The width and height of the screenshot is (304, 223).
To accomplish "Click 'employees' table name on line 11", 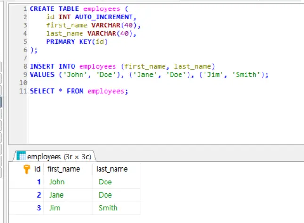I will pyautogui.click(x=106, y=91).
